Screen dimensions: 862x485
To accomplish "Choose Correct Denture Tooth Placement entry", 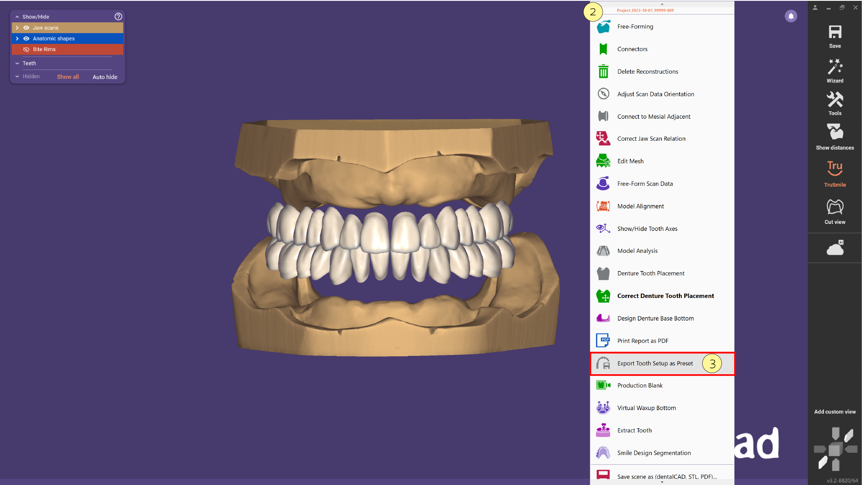I will pyautogui.click(x=662, y=296).
